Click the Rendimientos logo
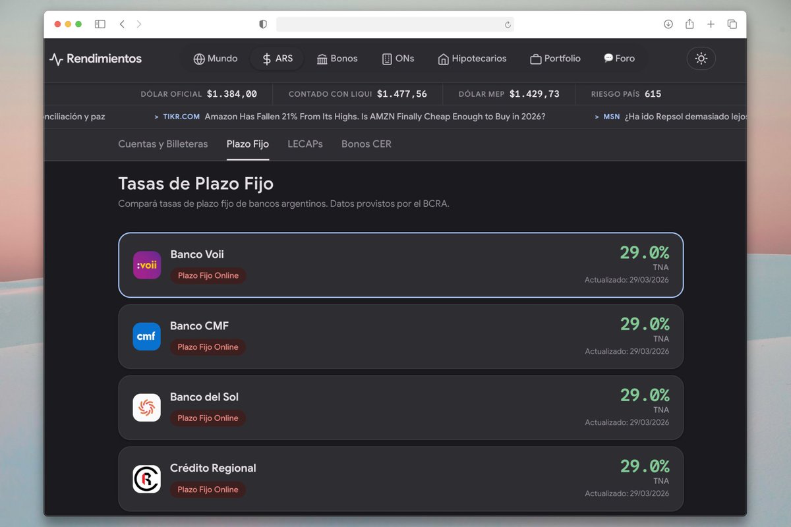Screen dimensions: 791x527 click(96, 59)
